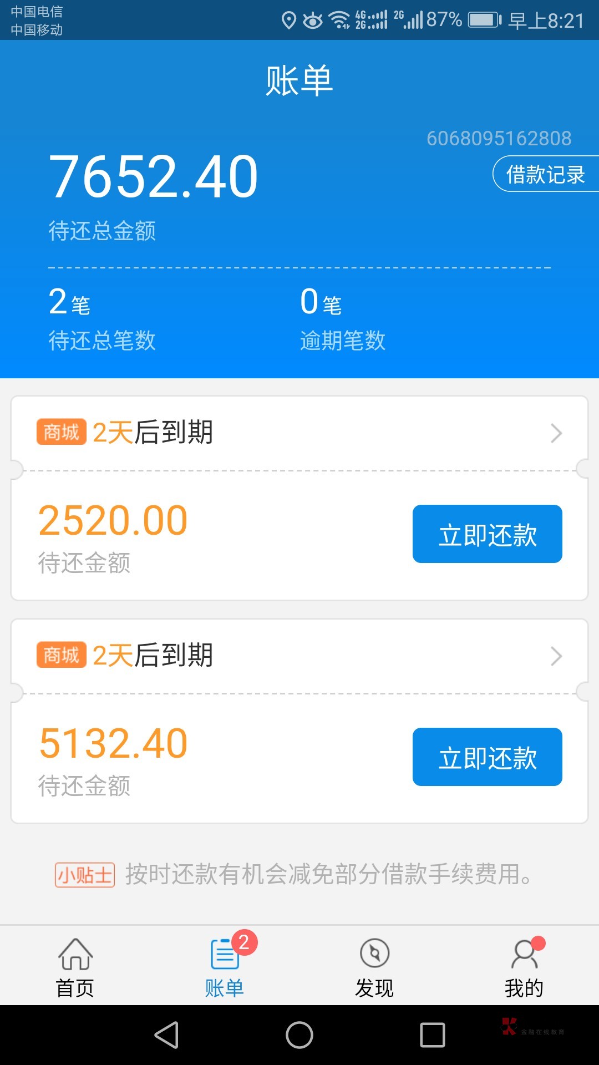Tap the orange 商城 tag on 2520.00 bill

point(62,432)
